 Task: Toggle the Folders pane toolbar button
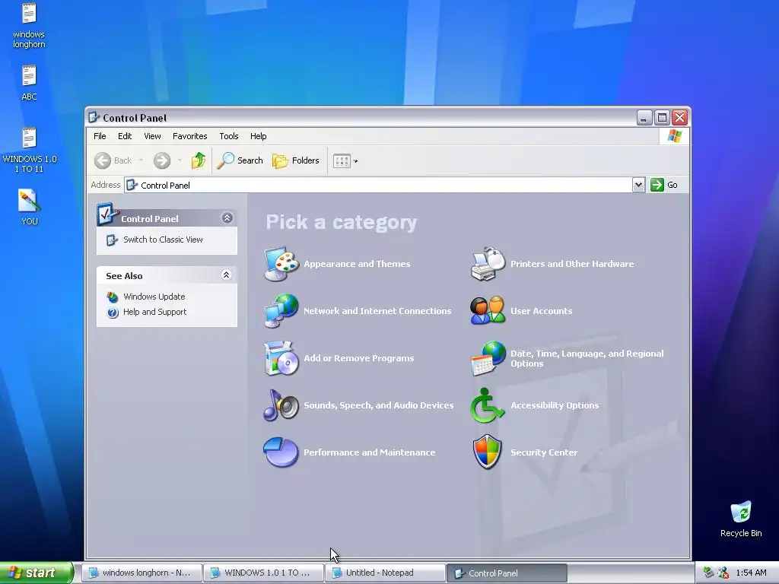[x=296, y=160]
